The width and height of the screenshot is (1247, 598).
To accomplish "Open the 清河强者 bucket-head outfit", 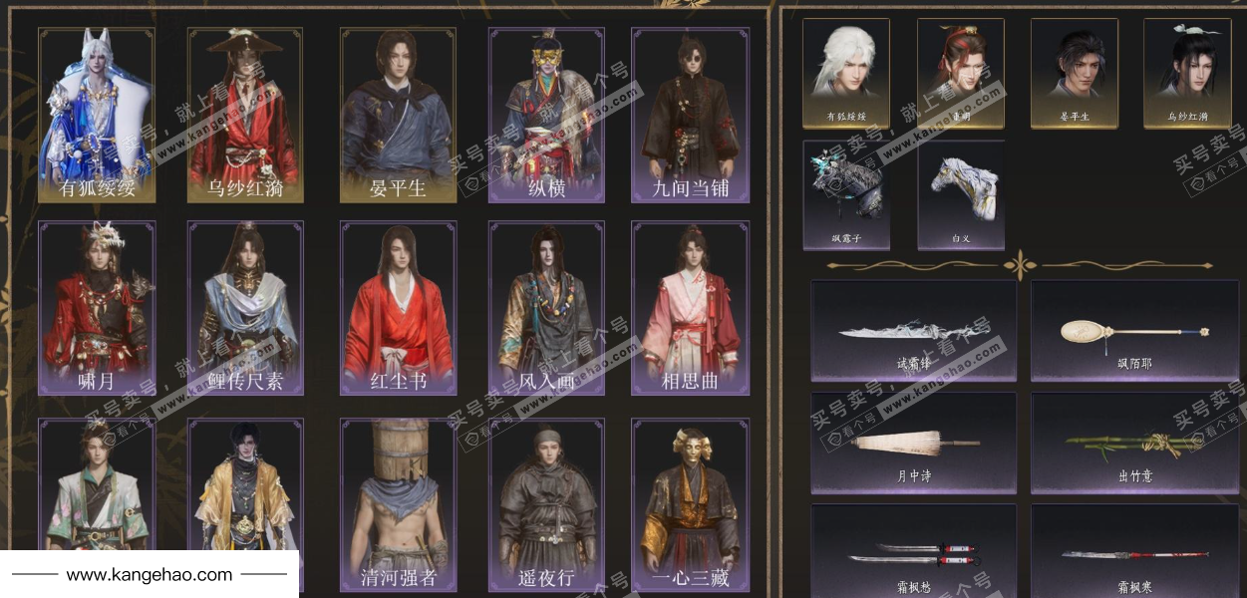I will tap(398, 505).
